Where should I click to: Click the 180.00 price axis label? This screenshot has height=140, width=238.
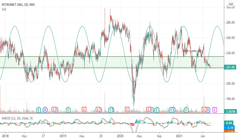[230, 99]
